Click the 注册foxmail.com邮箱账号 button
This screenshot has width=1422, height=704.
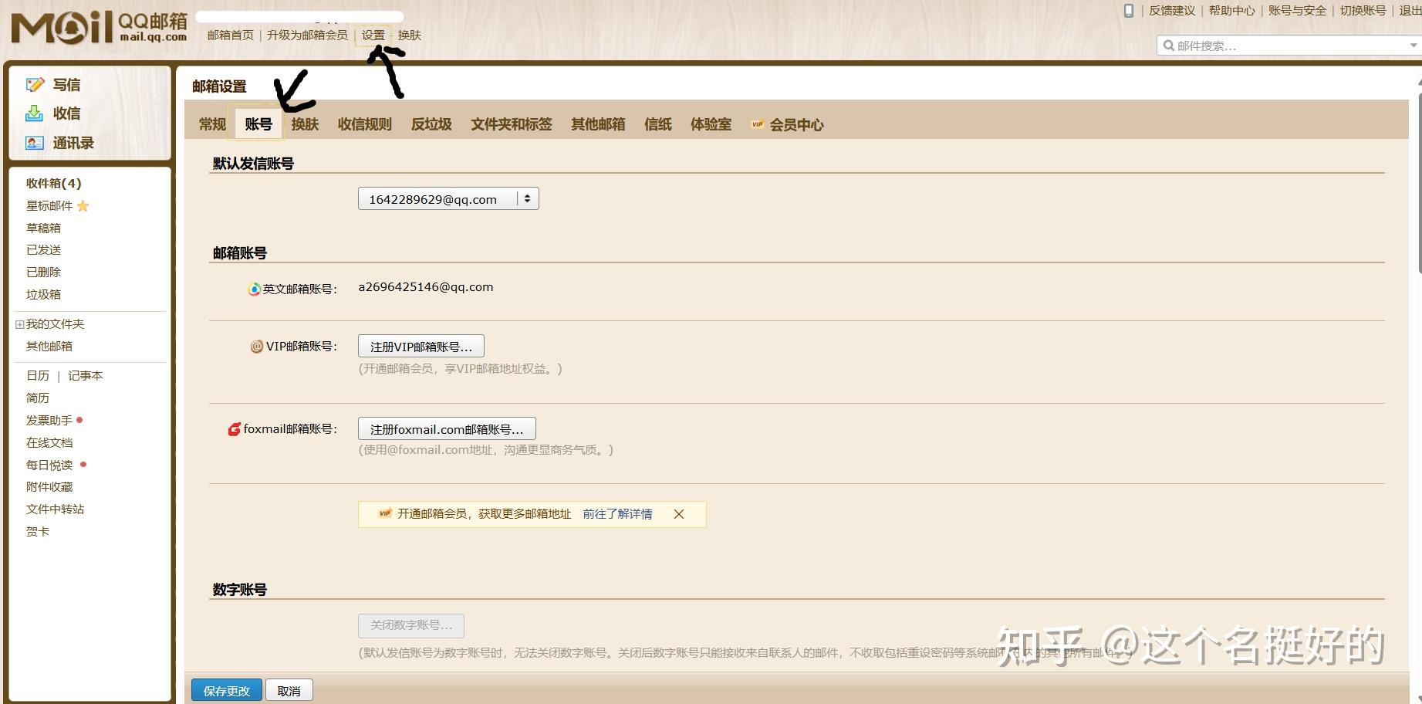[x=446, y=428]
